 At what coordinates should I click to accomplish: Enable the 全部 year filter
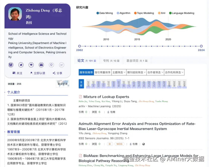click(x=81, y=83)
